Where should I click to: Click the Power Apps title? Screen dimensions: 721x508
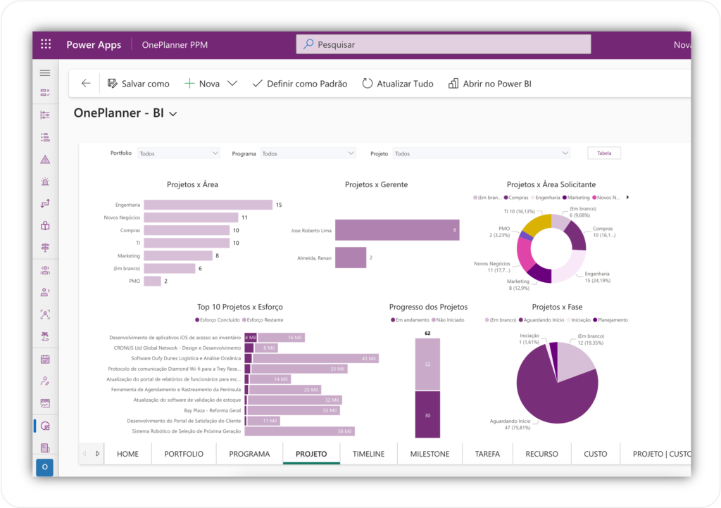tap(94, 44)
